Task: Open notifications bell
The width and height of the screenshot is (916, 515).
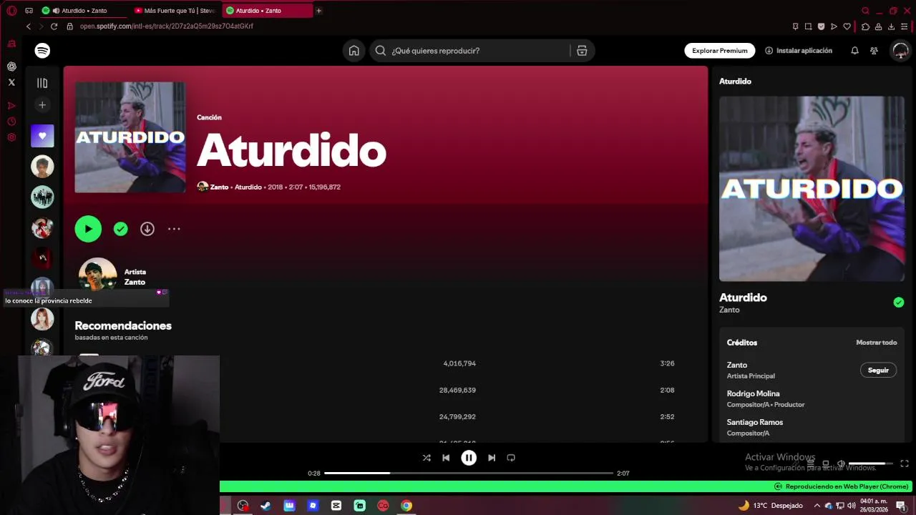Action: [x=854, y=51]
